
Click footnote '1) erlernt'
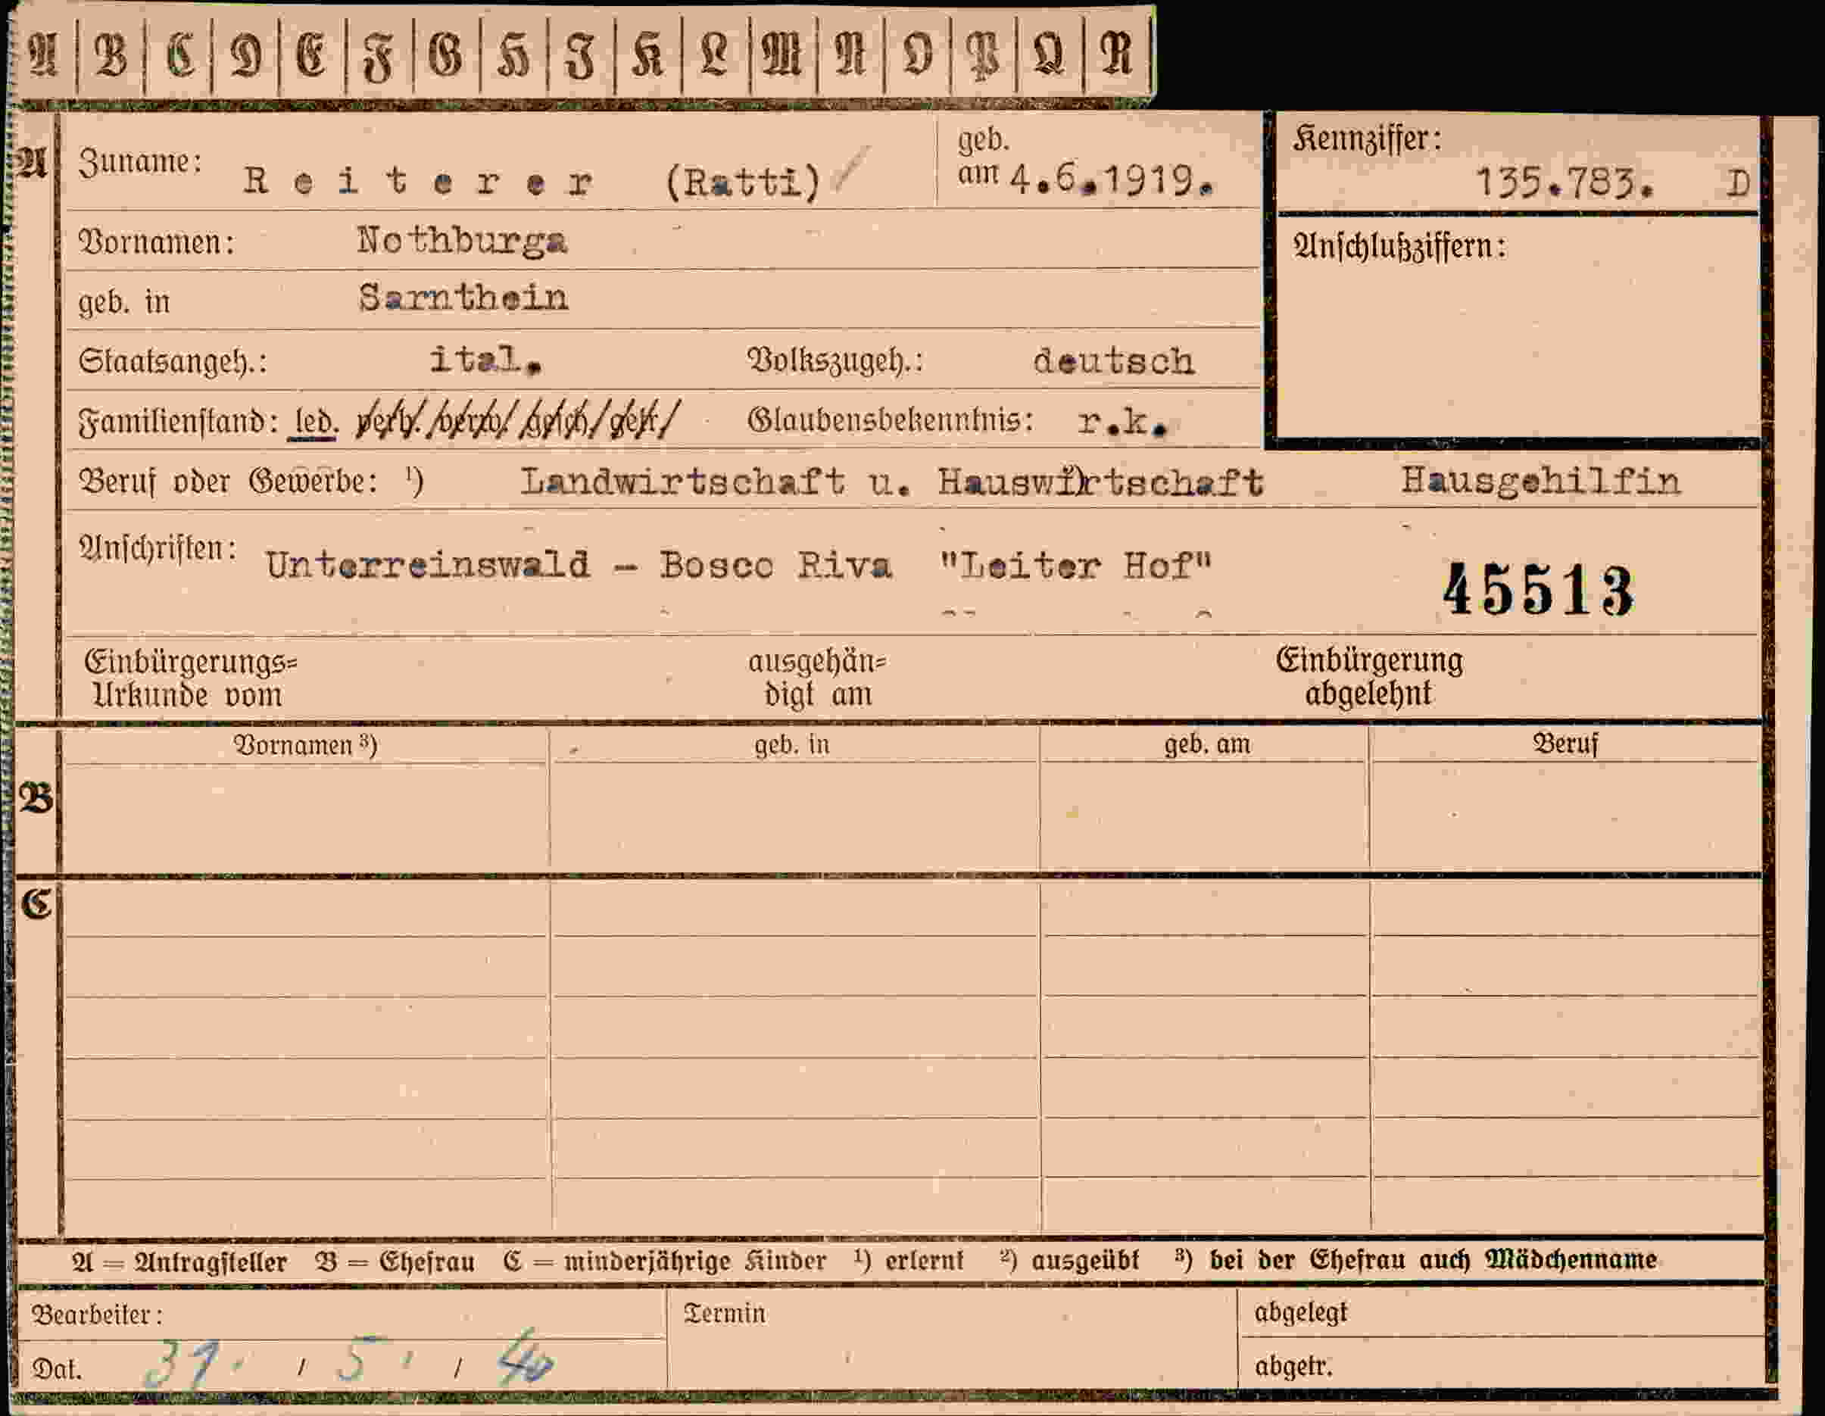pos(909,1260)
